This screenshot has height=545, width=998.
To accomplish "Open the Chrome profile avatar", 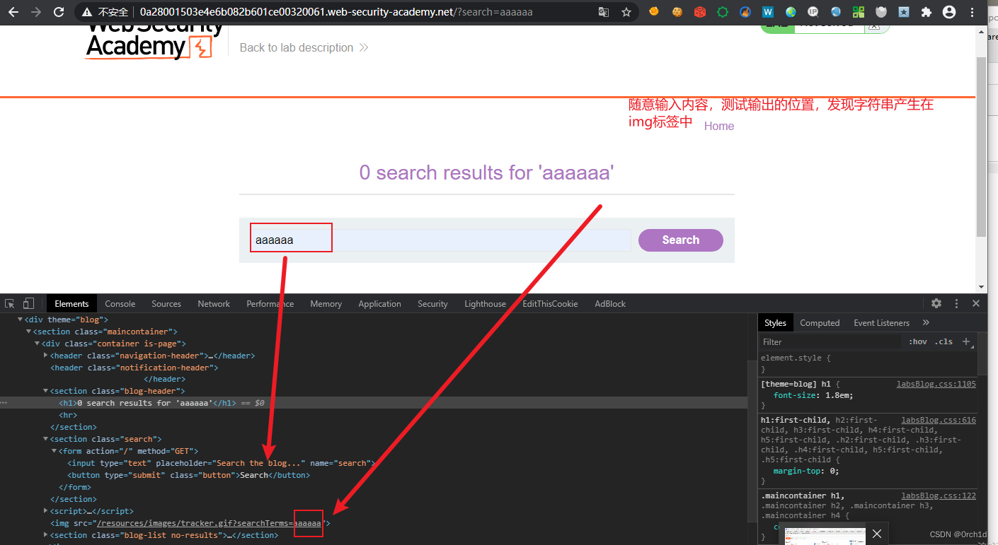I will (950, 12).
